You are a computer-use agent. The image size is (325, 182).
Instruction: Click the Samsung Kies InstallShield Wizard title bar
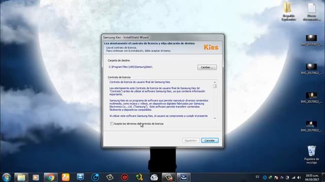[x=162, y=37]
